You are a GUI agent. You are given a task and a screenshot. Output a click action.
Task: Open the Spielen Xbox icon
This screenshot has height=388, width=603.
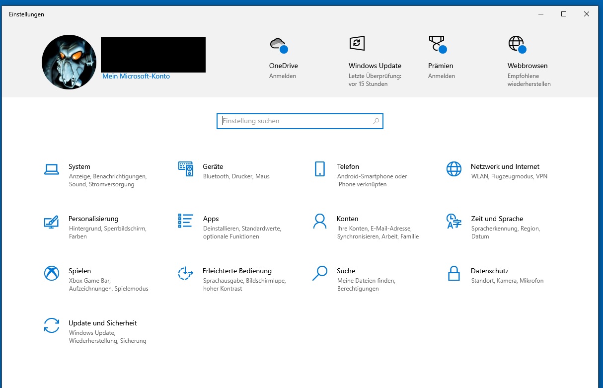pyautogui.click(x=52, y=273)
